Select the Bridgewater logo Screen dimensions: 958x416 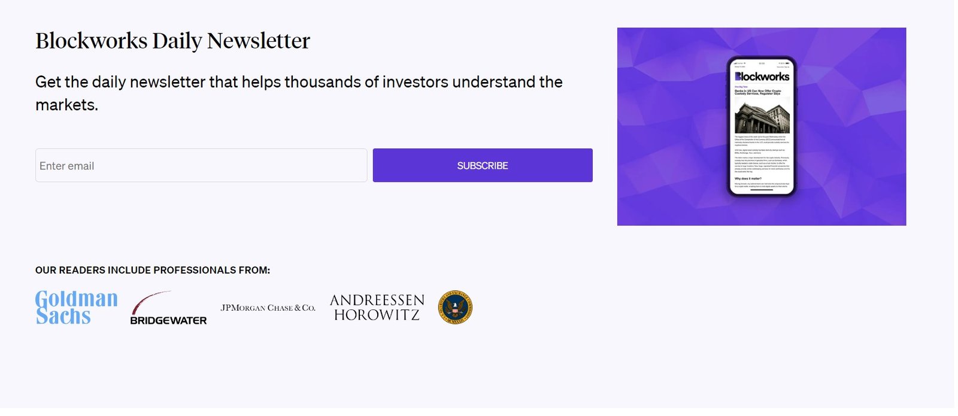pos(168,308)
